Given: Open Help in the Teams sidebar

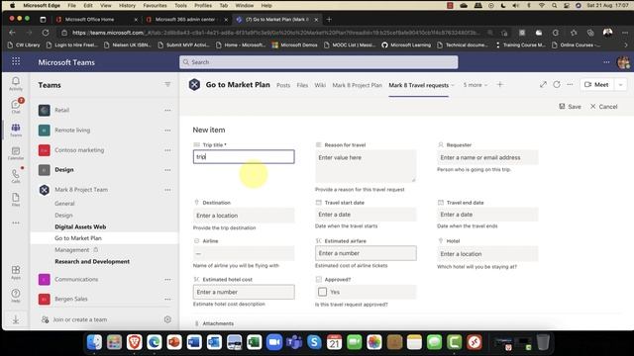Looking at the screenshot, I should click(x=16, y=296).
